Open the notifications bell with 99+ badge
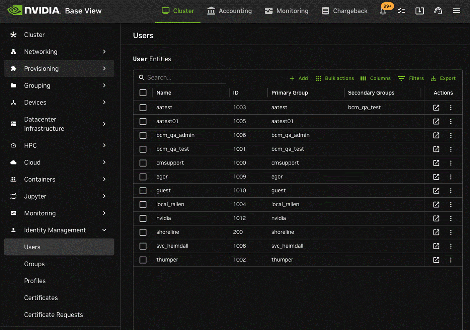Image resolution: width=470 pixels, height=330 pixels. point(383,11)
